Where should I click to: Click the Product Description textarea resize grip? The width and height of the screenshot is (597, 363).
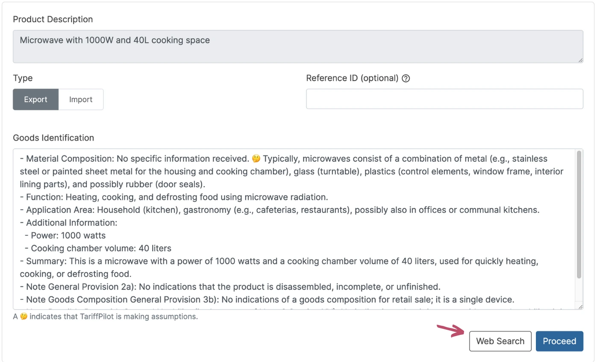point(580,60)
